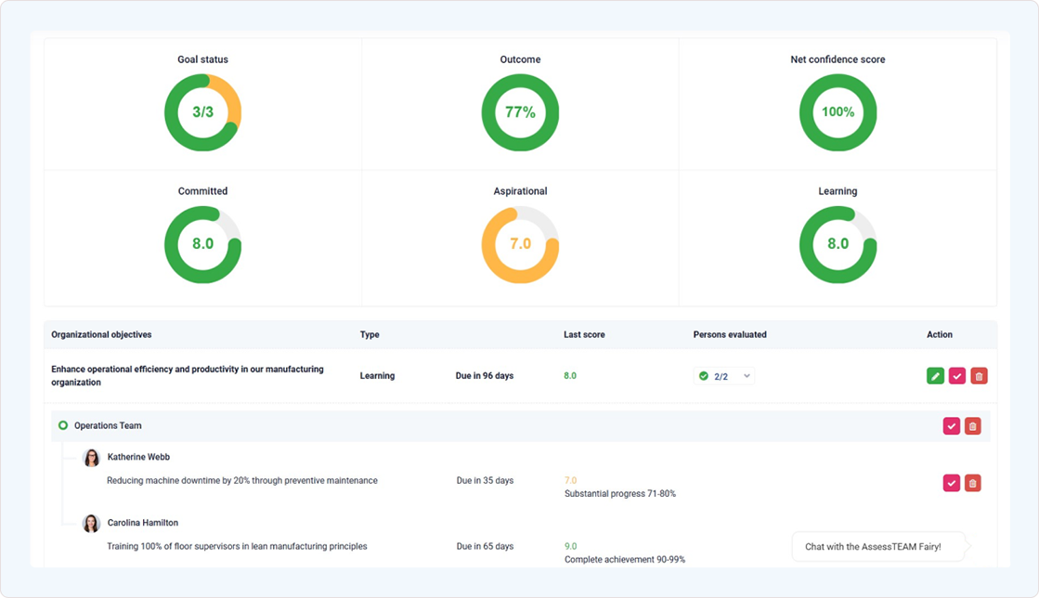Toggle the green verified badge next to 2/2
1039x598 pixels.
point(702,375)
